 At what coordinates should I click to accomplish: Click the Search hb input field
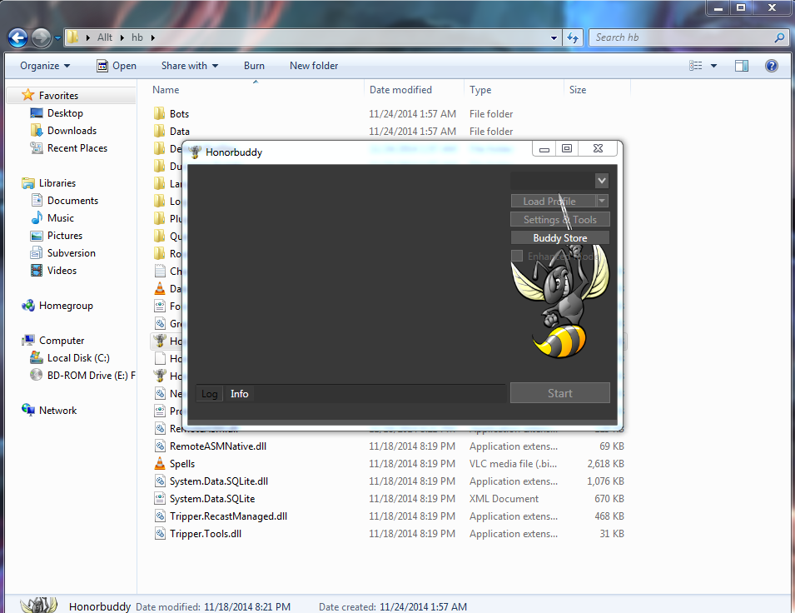tap(682, 37)
